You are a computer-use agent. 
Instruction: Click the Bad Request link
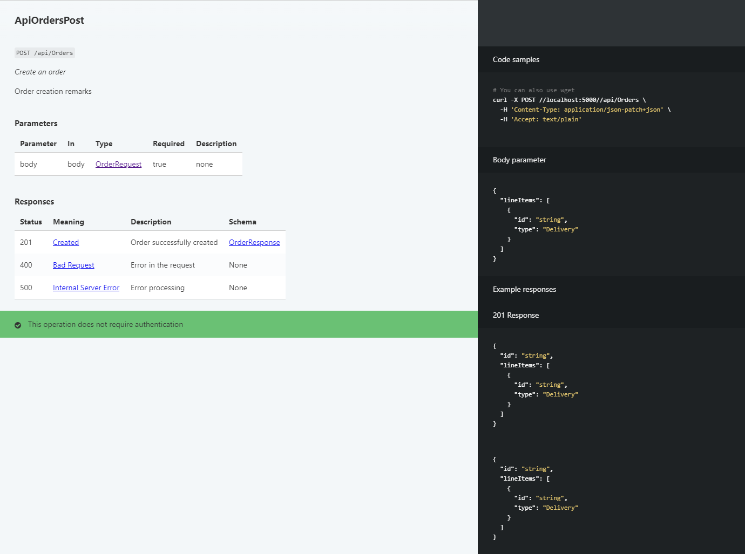pos(73,265)
